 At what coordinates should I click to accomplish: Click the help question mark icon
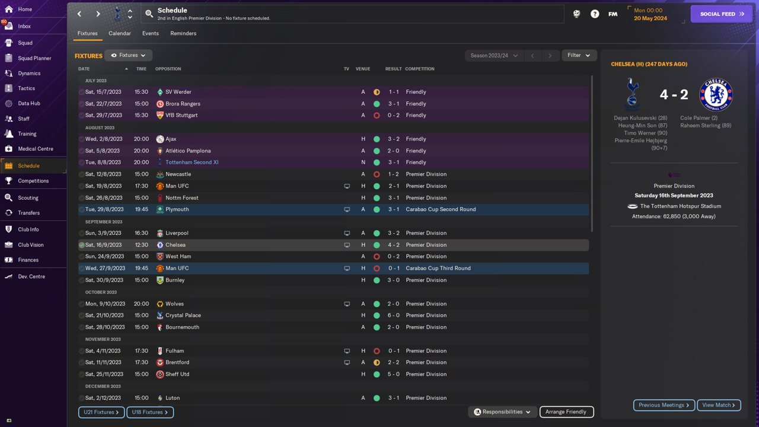click(595, 14)
